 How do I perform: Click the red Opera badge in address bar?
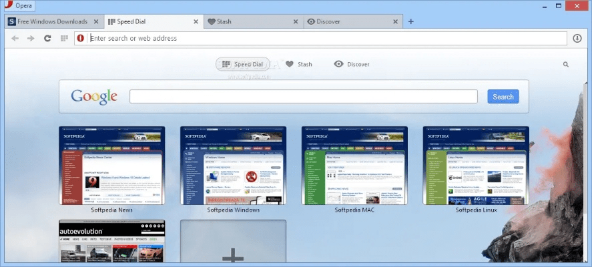pos(81,38)
